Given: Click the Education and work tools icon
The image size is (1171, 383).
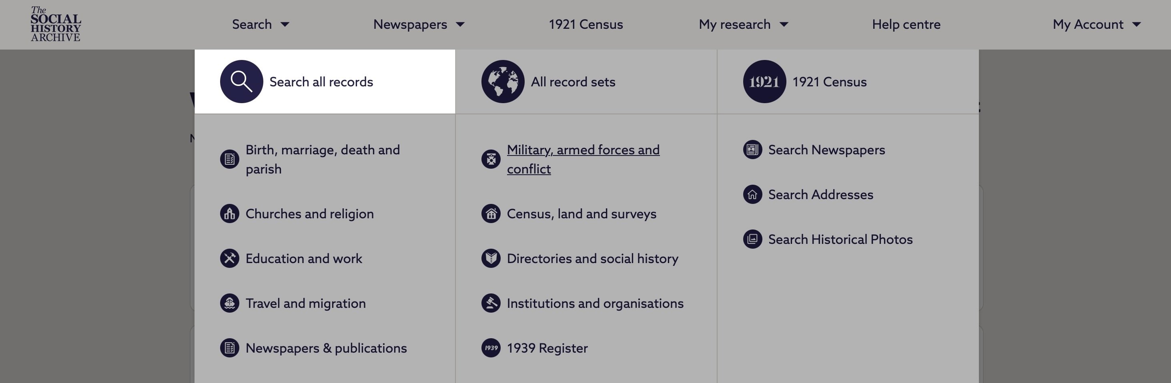Looking at the screenshot, I should click(230, 259).
